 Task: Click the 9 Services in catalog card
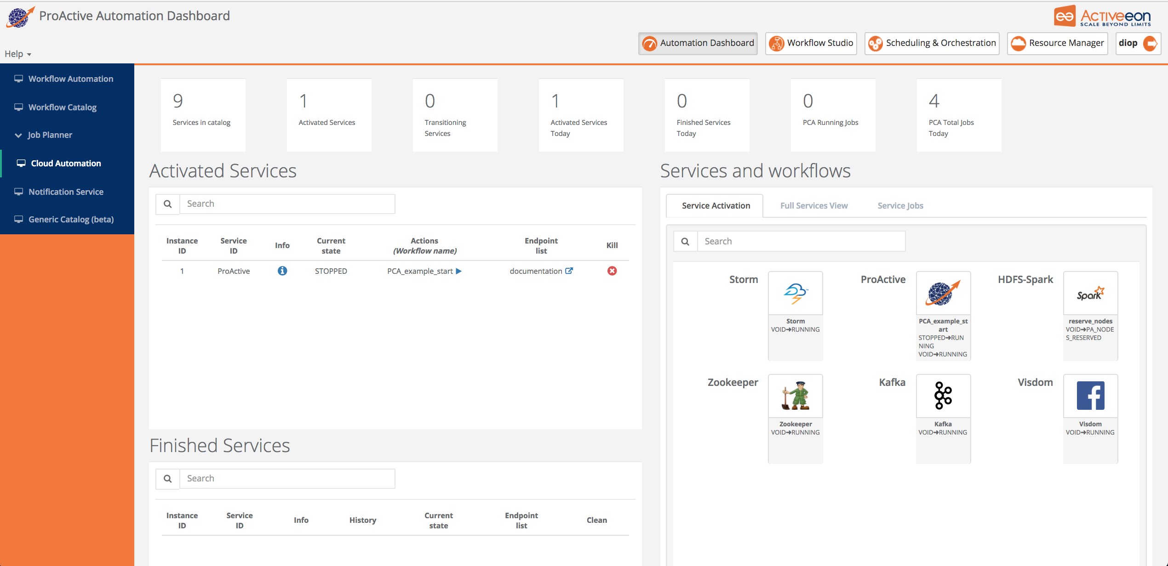(x=203, y=115)
